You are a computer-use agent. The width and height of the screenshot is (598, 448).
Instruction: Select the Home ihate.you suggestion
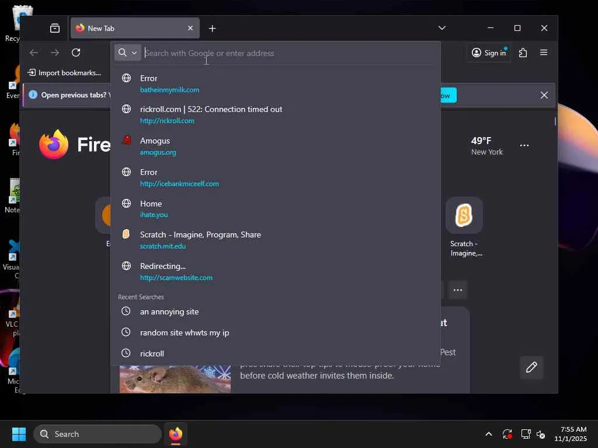tap(276, 209)
